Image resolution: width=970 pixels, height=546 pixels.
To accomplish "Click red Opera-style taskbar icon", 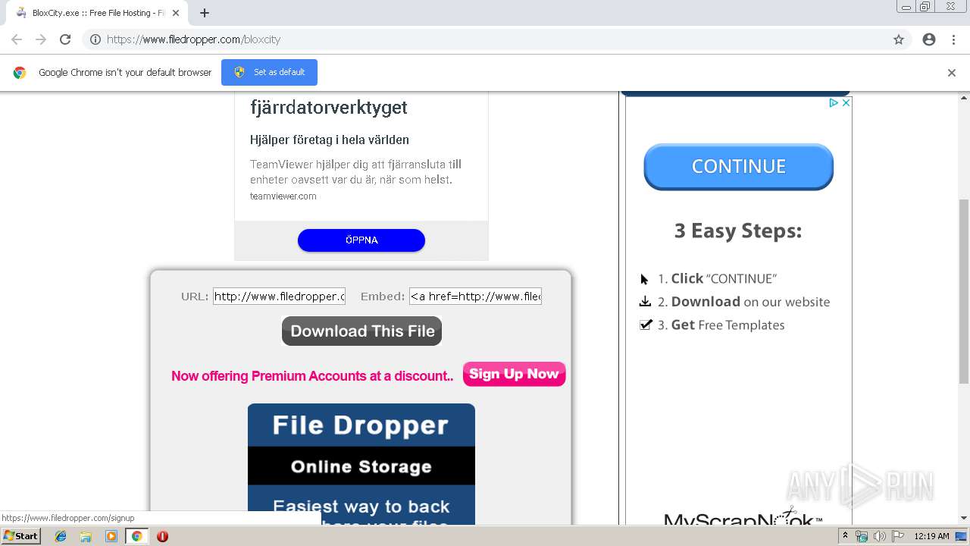I will pos(162,536).
